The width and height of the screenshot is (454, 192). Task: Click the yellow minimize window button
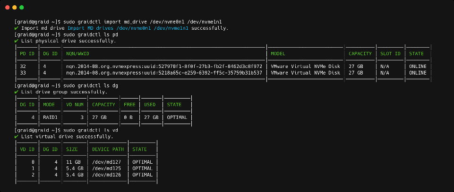(x=15, y=8)
